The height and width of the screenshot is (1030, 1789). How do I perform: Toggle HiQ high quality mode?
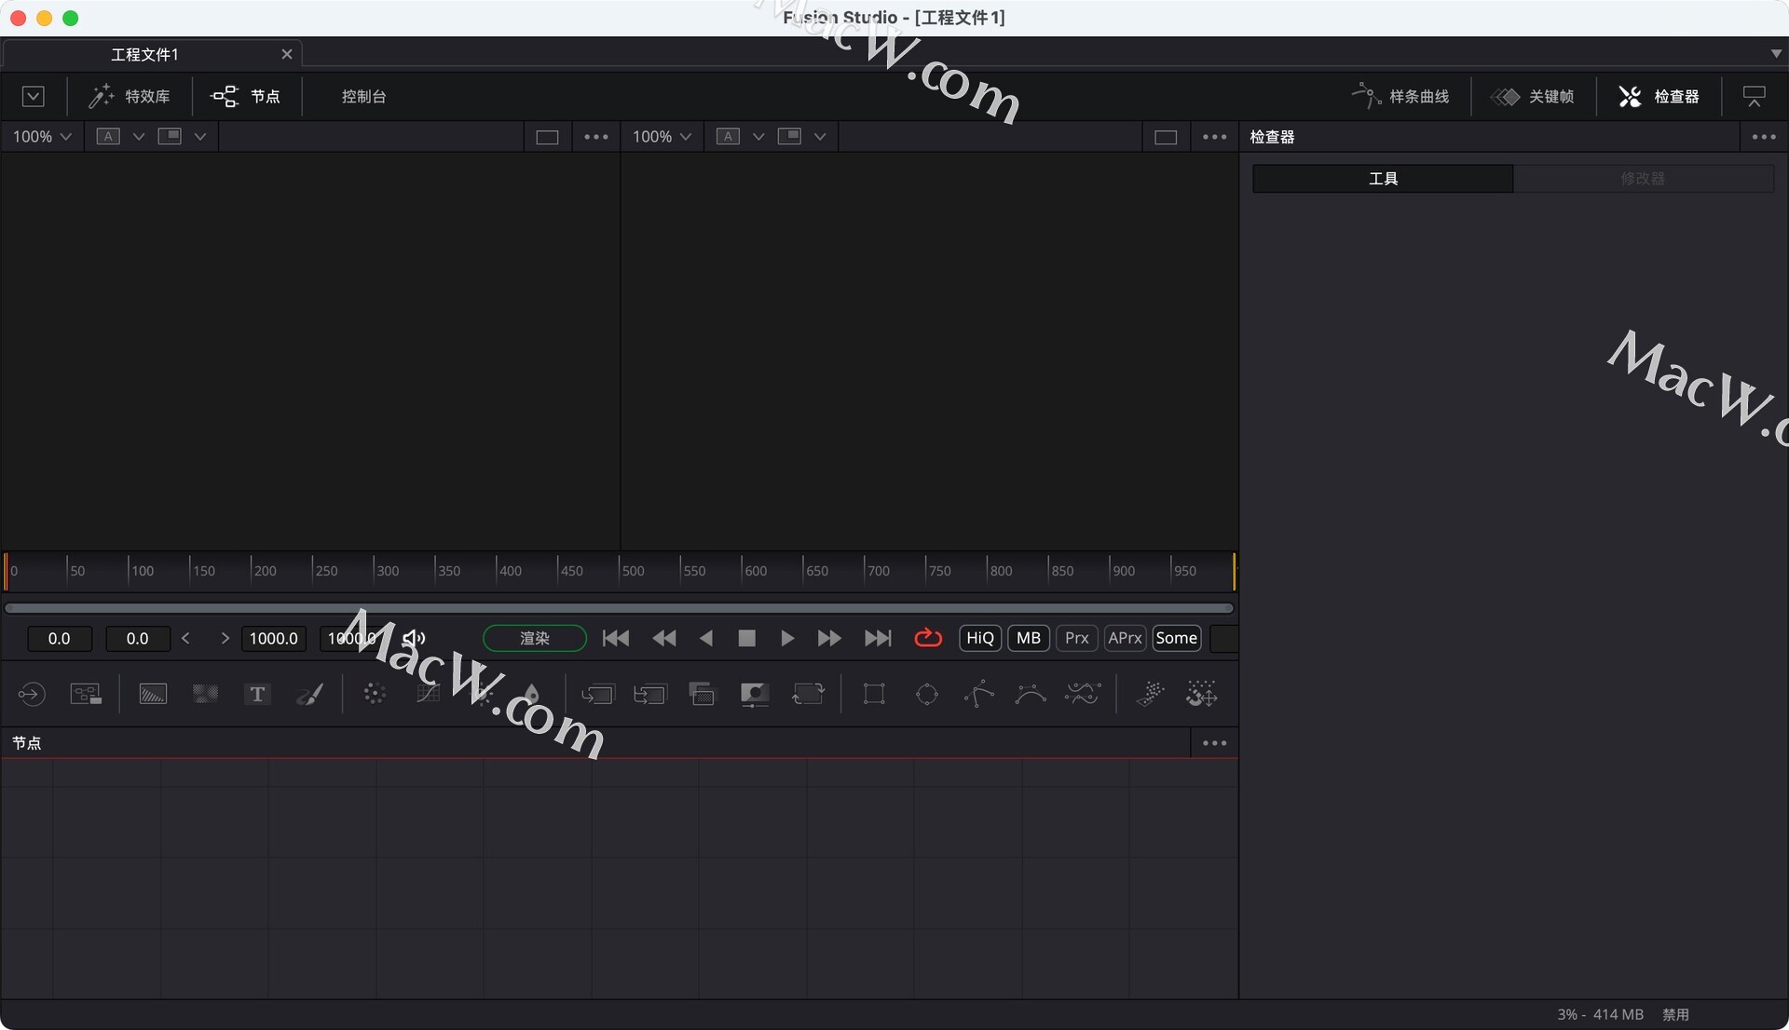click(980, 638)
